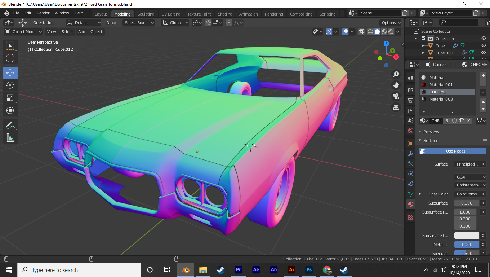Open the viewport Add menu
This screenshot has width=490, height=277.
pyautogui.click(x=82, y=32)
